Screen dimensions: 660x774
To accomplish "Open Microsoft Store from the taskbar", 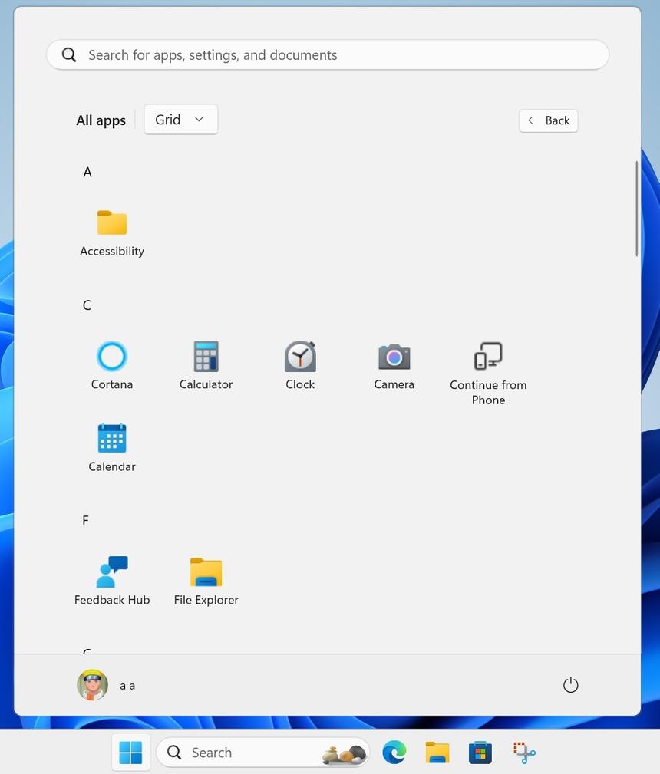I will [x=480, y=753].
